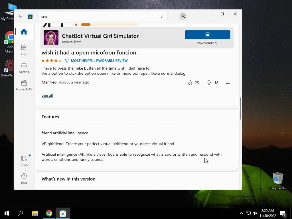Minimize the Microsoft Store window
The image size is (292, 219).
coord(209,14)
